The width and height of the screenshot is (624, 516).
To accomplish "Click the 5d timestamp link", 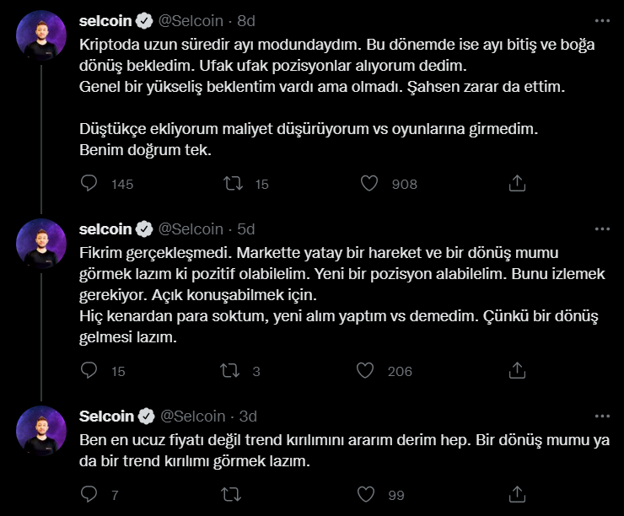I will click(246, 228).
